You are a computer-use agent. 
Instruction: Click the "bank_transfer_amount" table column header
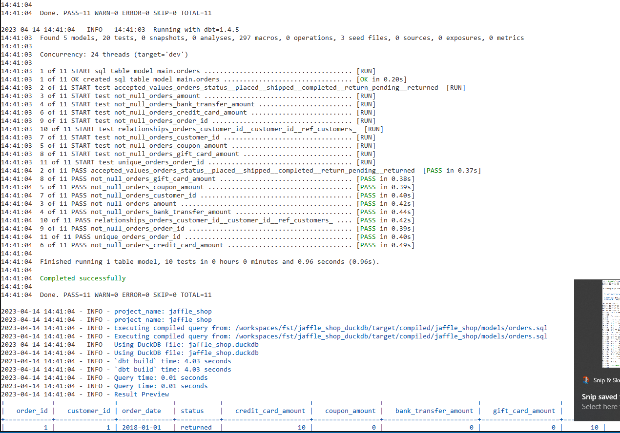coord(434,411)
